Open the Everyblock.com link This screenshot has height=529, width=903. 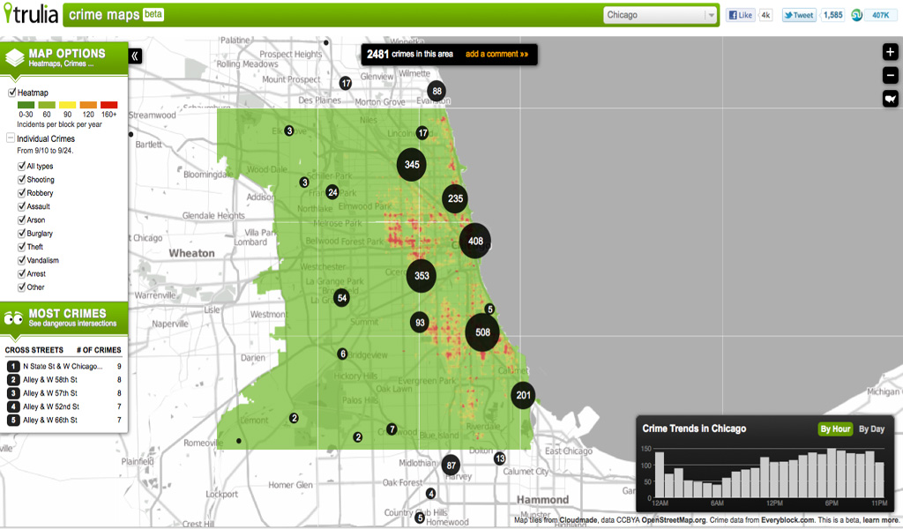coord(787,520)
